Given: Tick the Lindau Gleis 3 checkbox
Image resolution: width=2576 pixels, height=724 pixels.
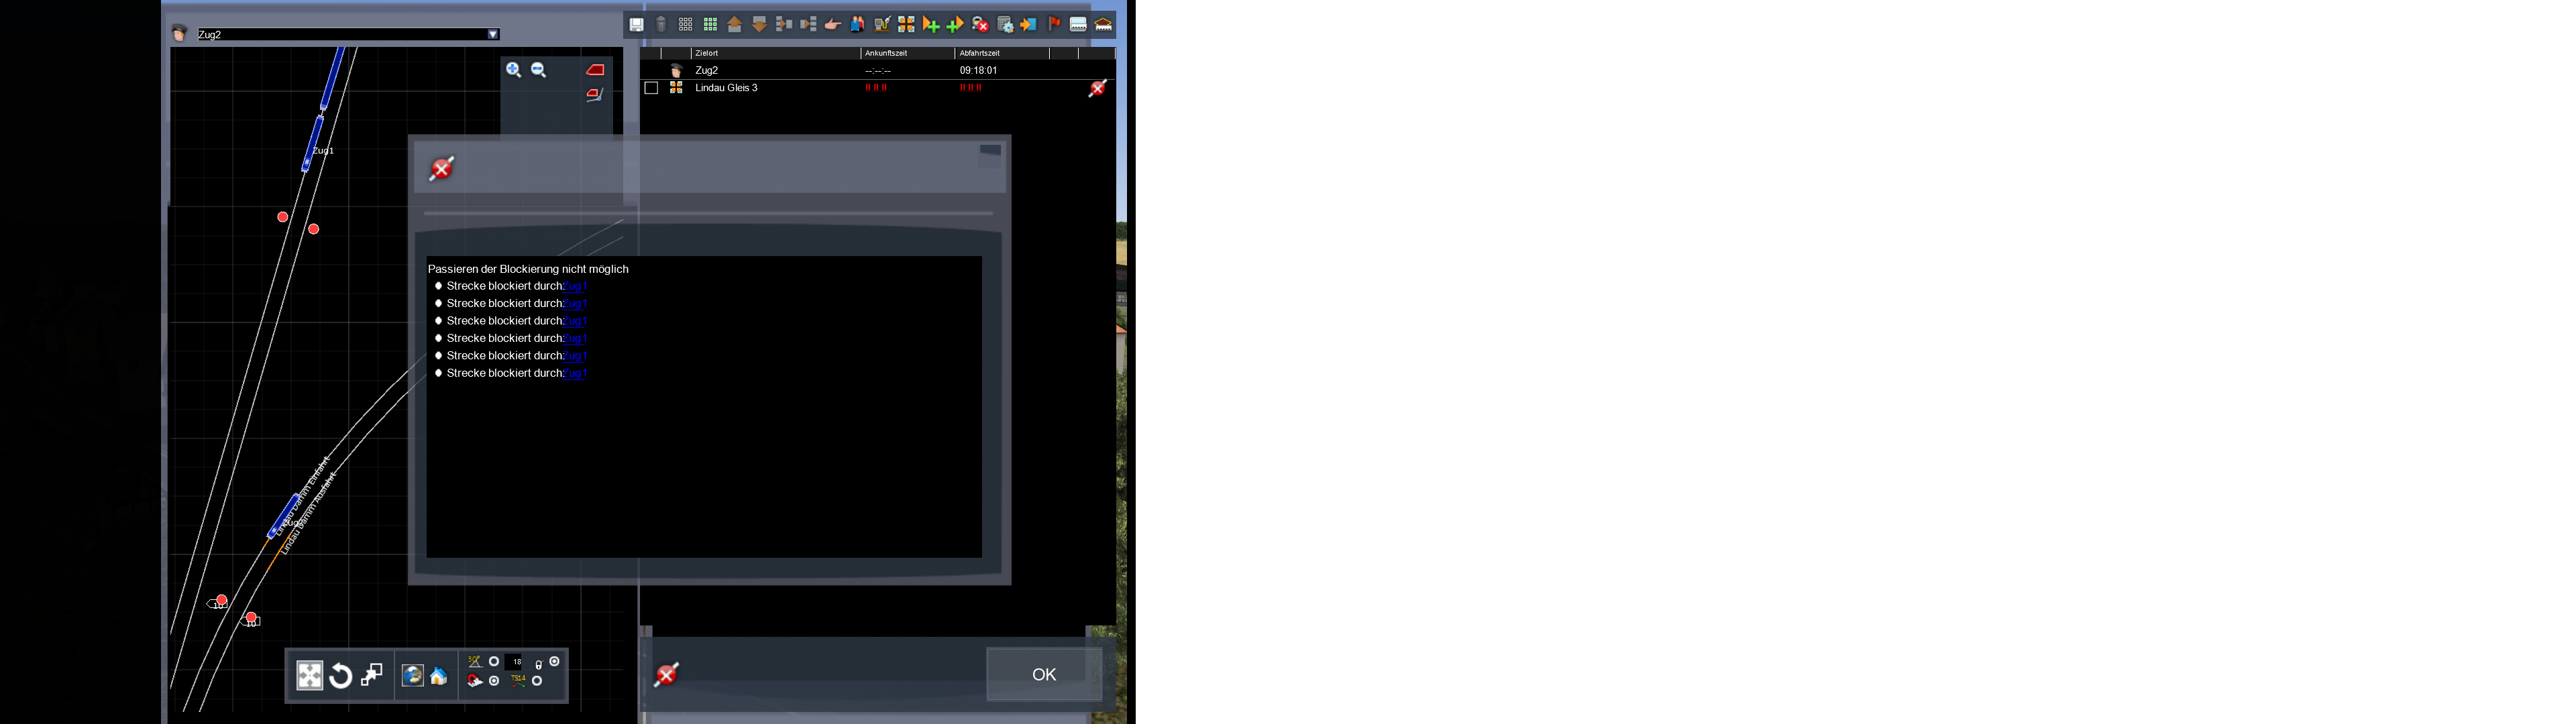Looking at the screenshot, I should coord(651,88).
